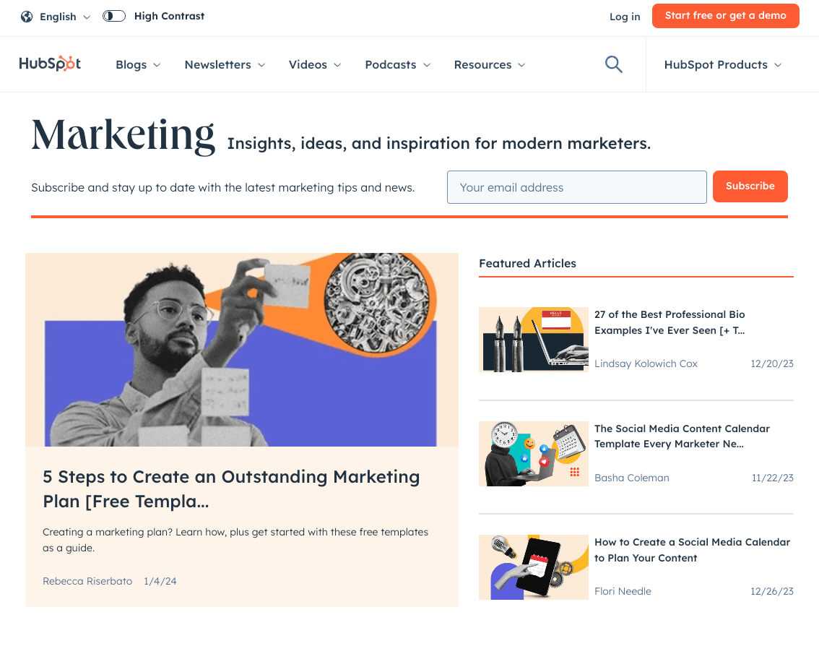Image resolution: width=819 pixels, height=667 pixels.
Task: Click Start free or get a demo
Action: 725,16
